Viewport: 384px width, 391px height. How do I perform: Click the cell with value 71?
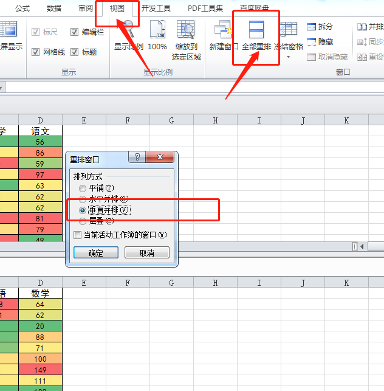pyautogui.click(x=40, y=348)
